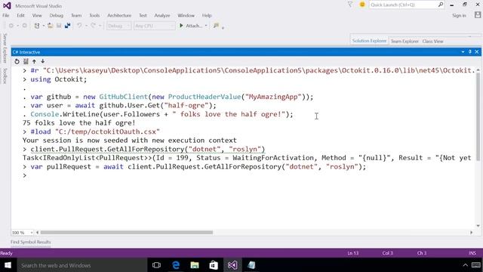
Task: Open the View menu
Action: (37, 15)
